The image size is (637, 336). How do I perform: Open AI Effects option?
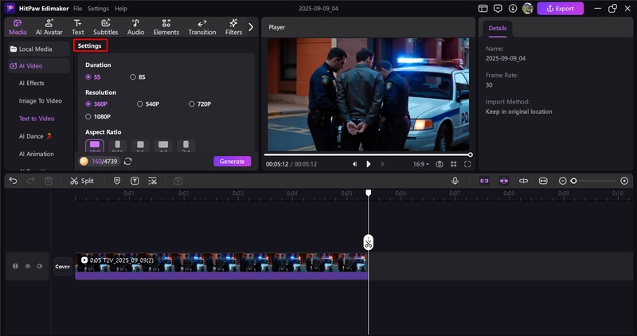click(32, 83)
